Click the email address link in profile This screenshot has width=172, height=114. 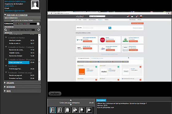coord(14,11)
